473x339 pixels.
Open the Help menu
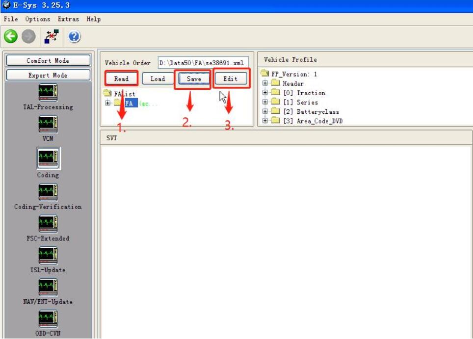pyautogui.click(x=94, y=19)
